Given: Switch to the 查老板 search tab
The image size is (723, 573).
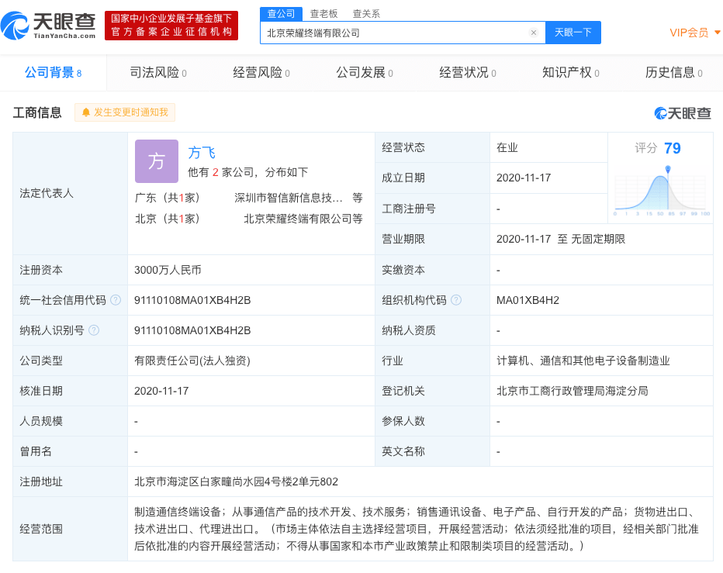Looking at the screenshot, I should click(323, 13).
